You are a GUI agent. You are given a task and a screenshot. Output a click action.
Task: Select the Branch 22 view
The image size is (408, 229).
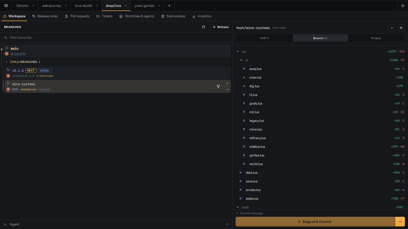coord(320,38)
